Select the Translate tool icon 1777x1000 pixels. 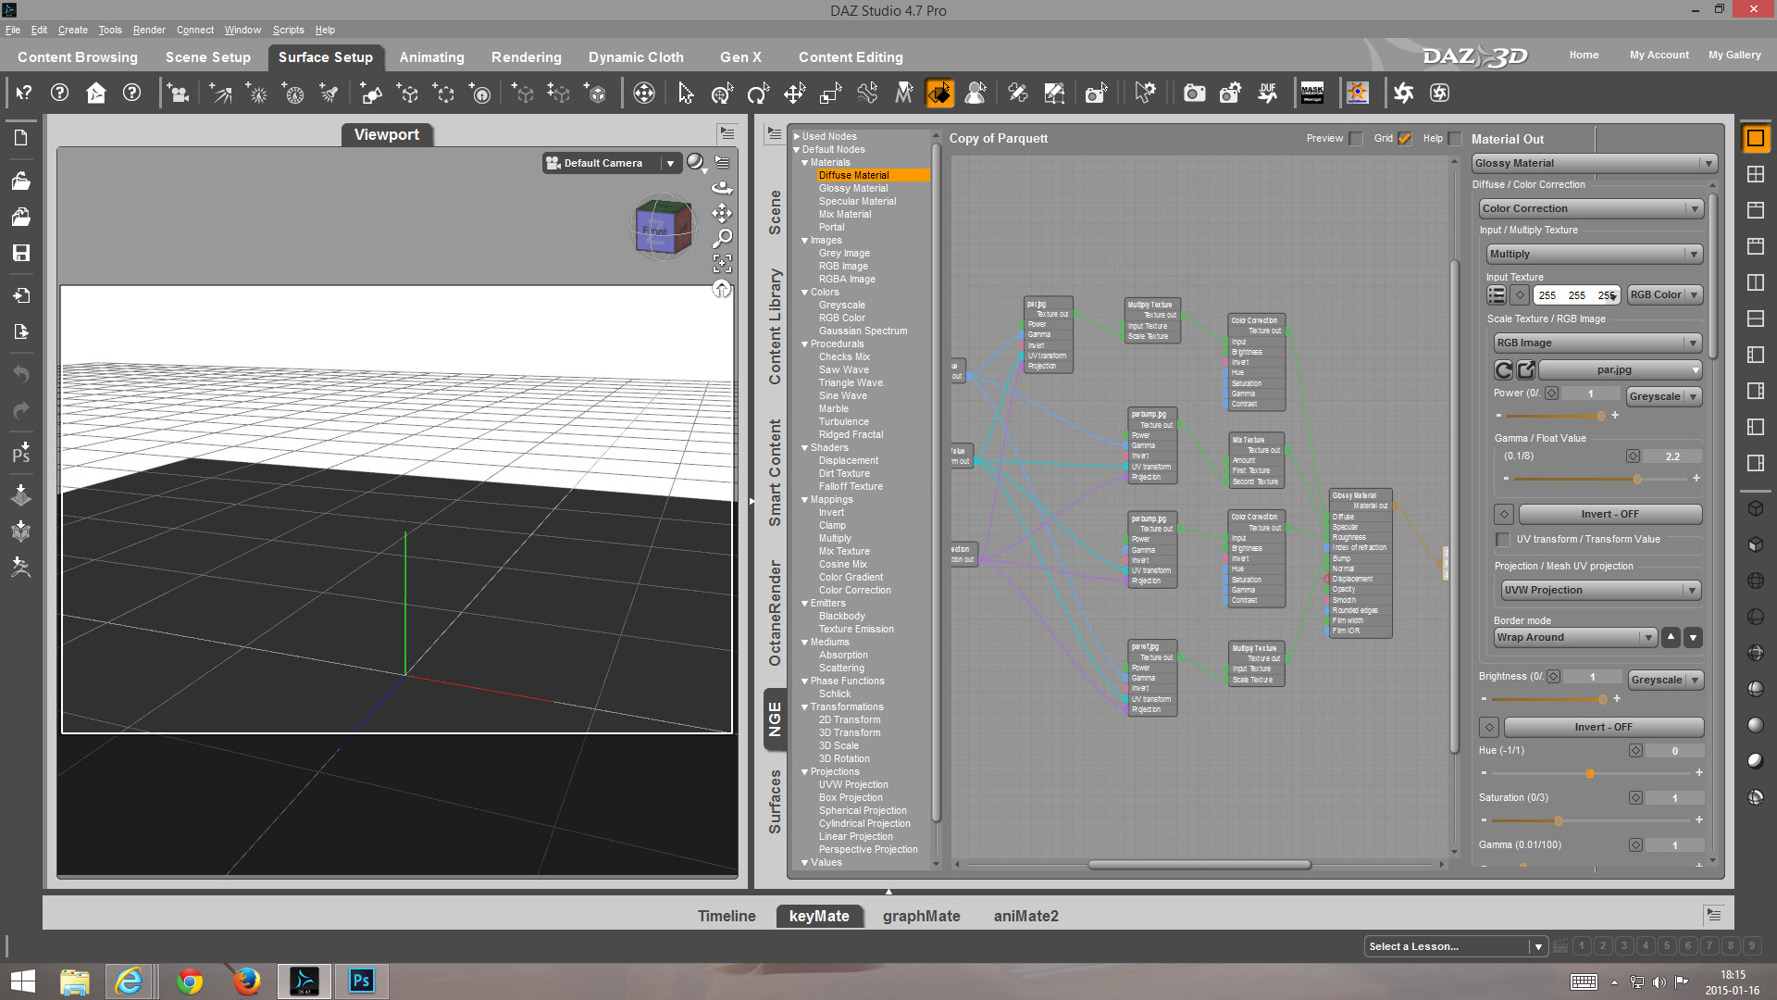[794, 94]
